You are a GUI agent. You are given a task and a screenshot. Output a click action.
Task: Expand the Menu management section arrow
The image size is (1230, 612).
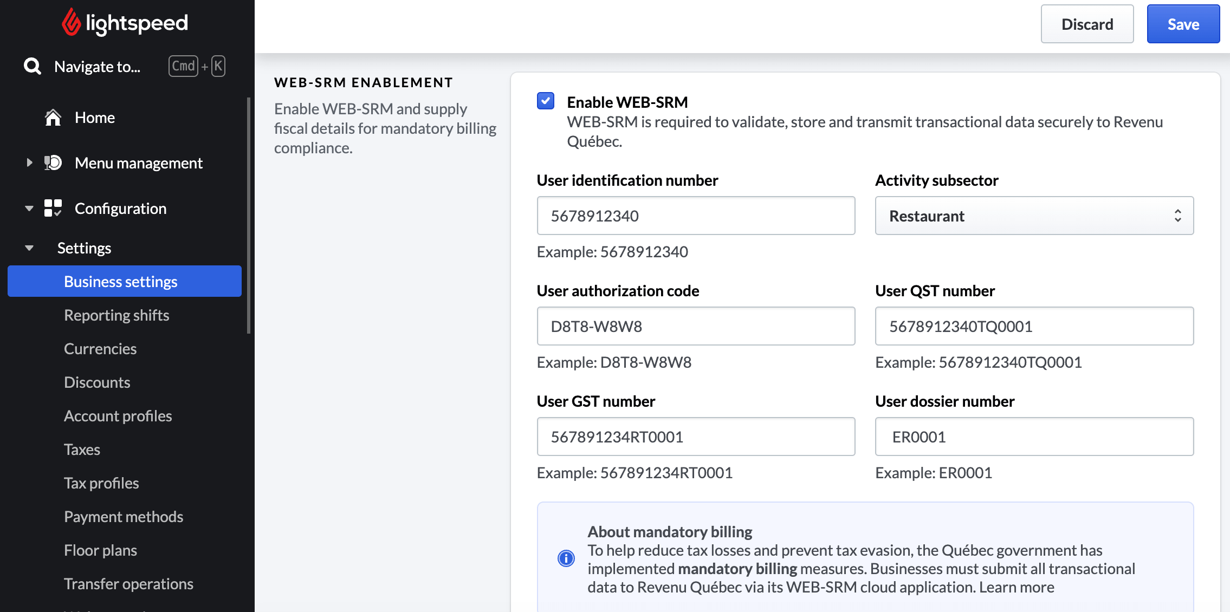pyautogui.click(x=29, y=162)
